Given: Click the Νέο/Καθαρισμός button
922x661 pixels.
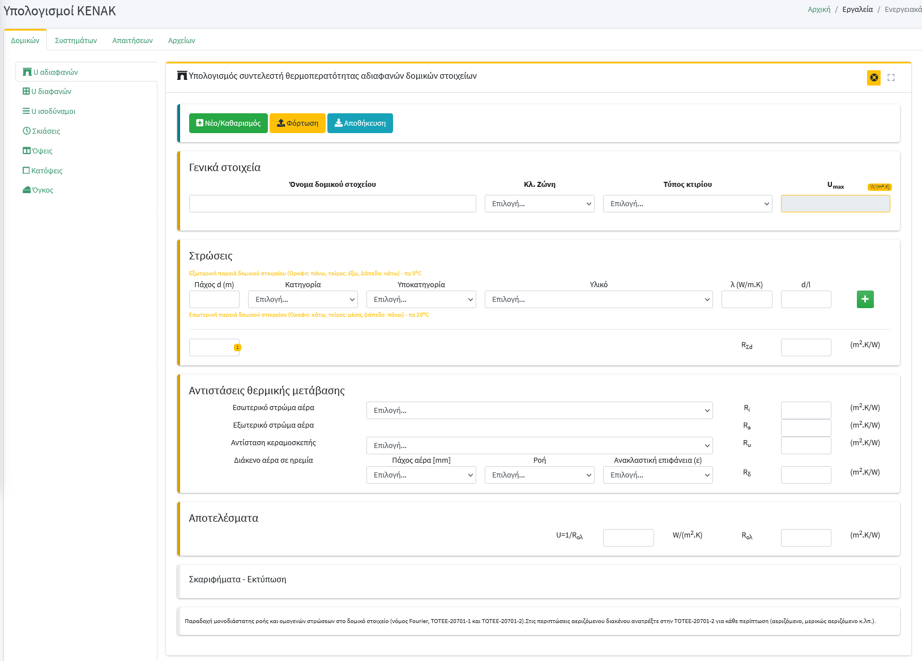Looking at the screenshot, I should pos(228,123).
